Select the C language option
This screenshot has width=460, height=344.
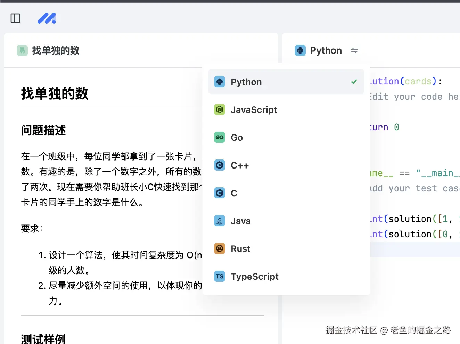[234, 193]
